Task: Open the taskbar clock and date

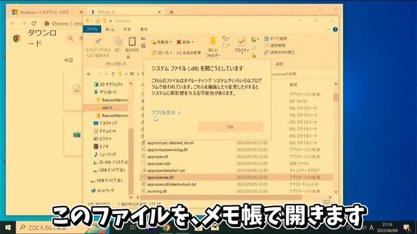Action: point(387,227)
